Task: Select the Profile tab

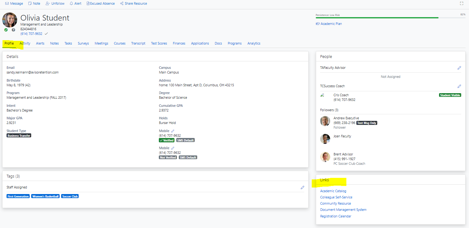Action: click(x=9, y=43)
